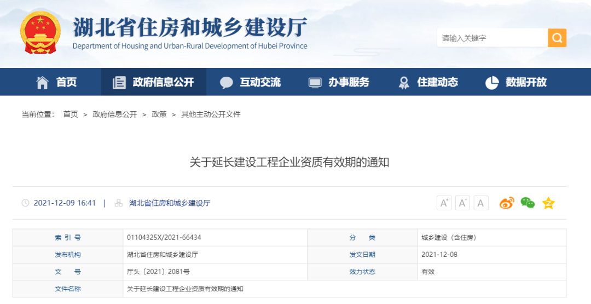Focus the 请输入关键字 search field
This screenshot has width=591, height=304.
click(x=493, y=38)
